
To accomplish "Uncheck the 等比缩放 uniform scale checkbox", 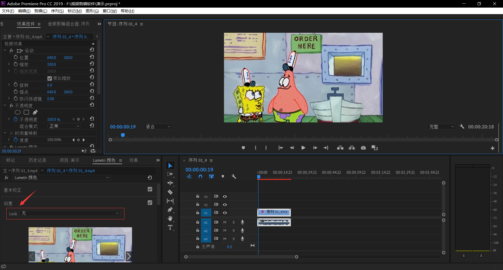I will coord(50,78).
